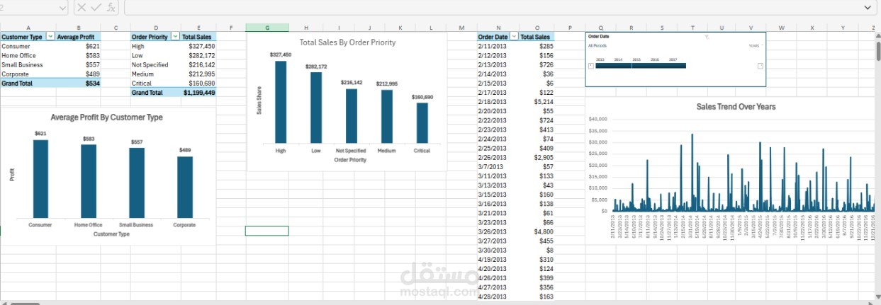Click the Sales Share axis title

pyautogui.click(x=258, y=101)
